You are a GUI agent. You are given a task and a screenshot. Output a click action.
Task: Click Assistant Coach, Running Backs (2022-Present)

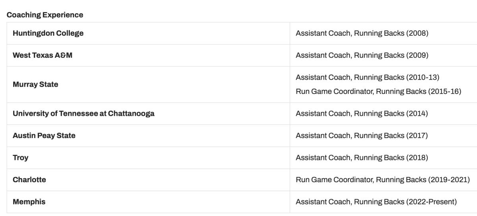[376, 202]
